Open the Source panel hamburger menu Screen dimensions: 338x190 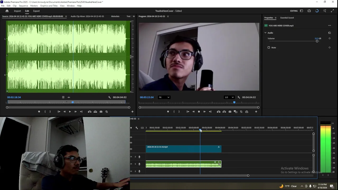pyautogui.click(x=66, y=16)
